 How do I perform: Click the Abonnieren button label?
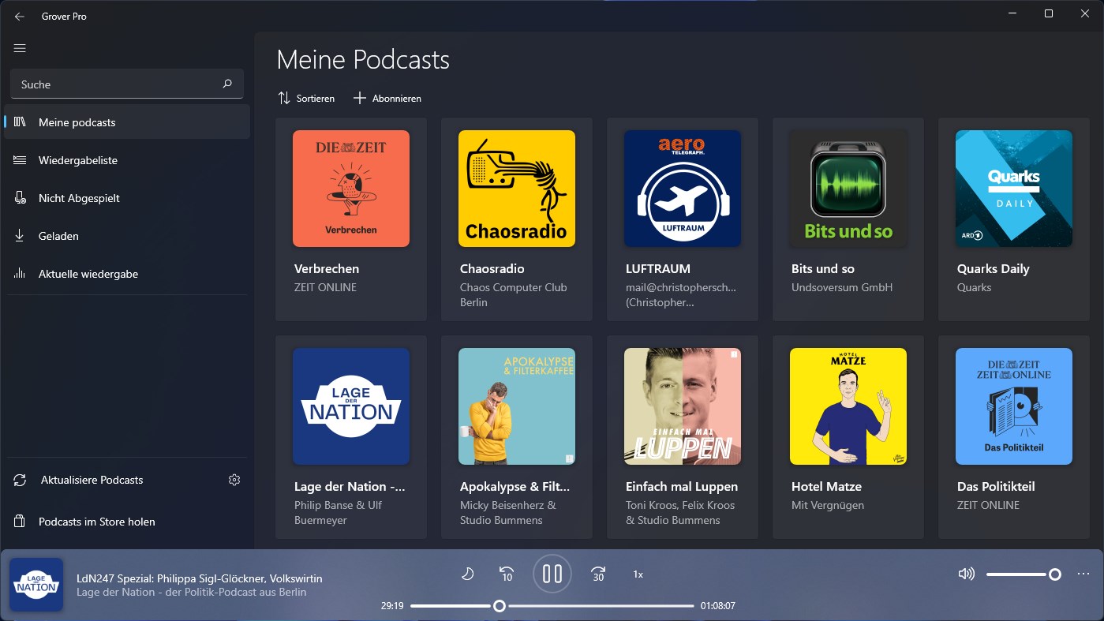[397, 99]
